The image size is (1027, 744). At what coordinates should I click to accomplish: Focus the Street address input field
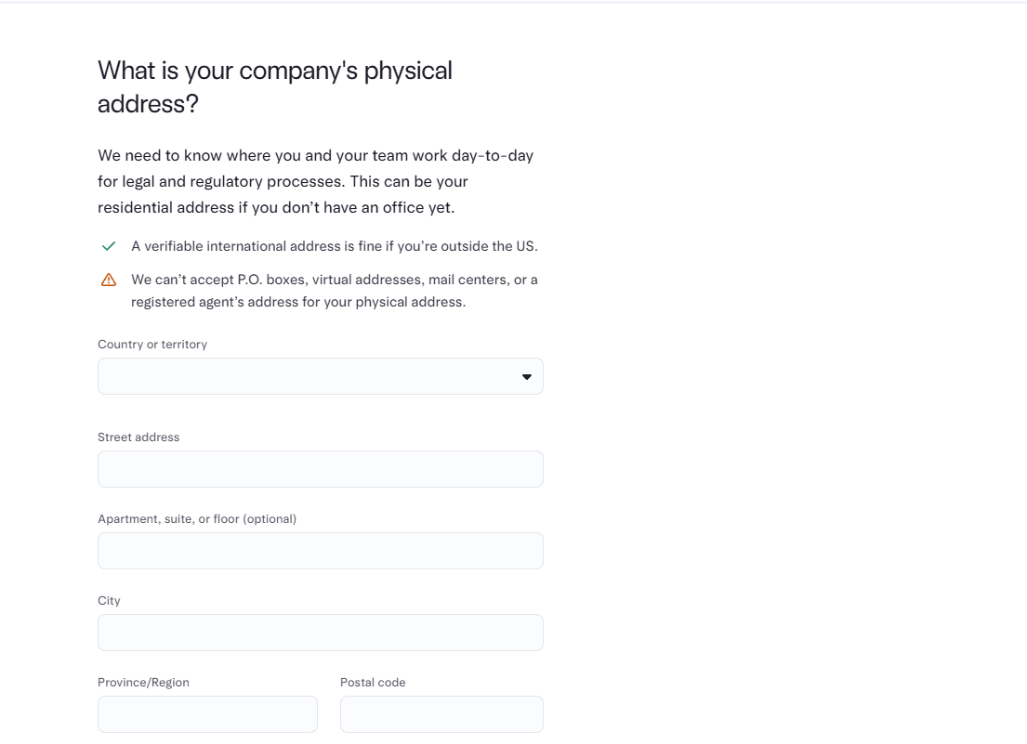[x=321, y=469]
